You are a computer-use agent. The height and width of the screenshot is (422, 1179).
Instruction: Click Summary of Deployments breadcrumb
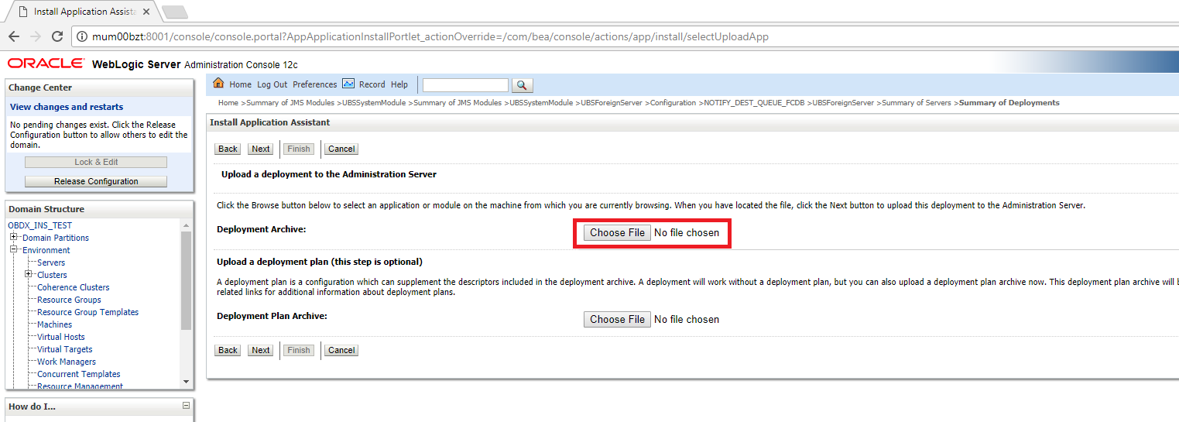point(1009,102)
